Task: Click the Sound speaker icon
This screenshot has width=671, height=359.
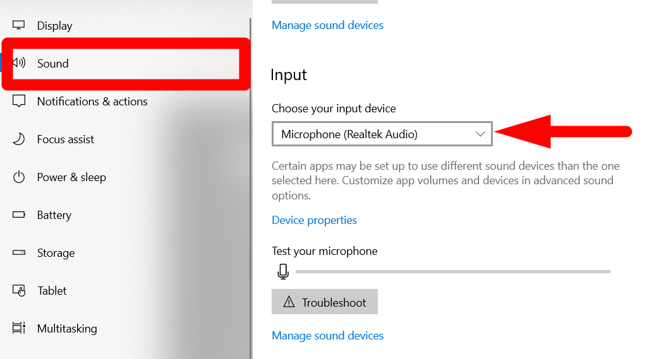Action: (x=19, y=63)
